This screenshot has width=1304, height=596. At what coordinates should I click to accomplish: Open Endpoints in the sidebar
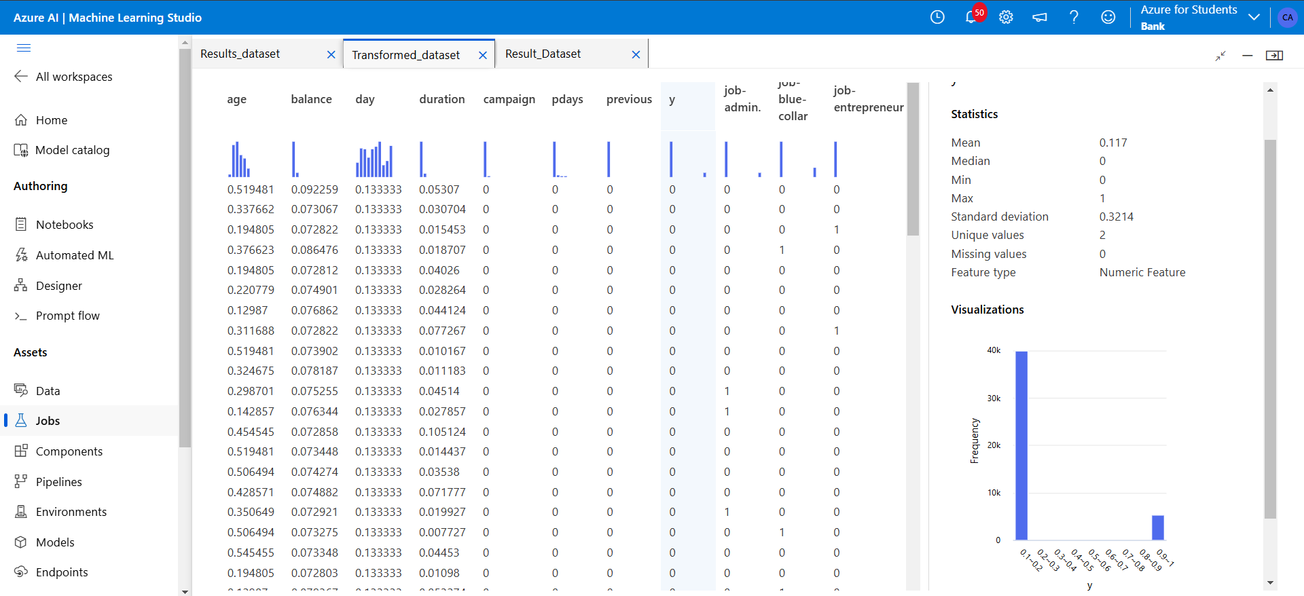[x=62, y=572]
